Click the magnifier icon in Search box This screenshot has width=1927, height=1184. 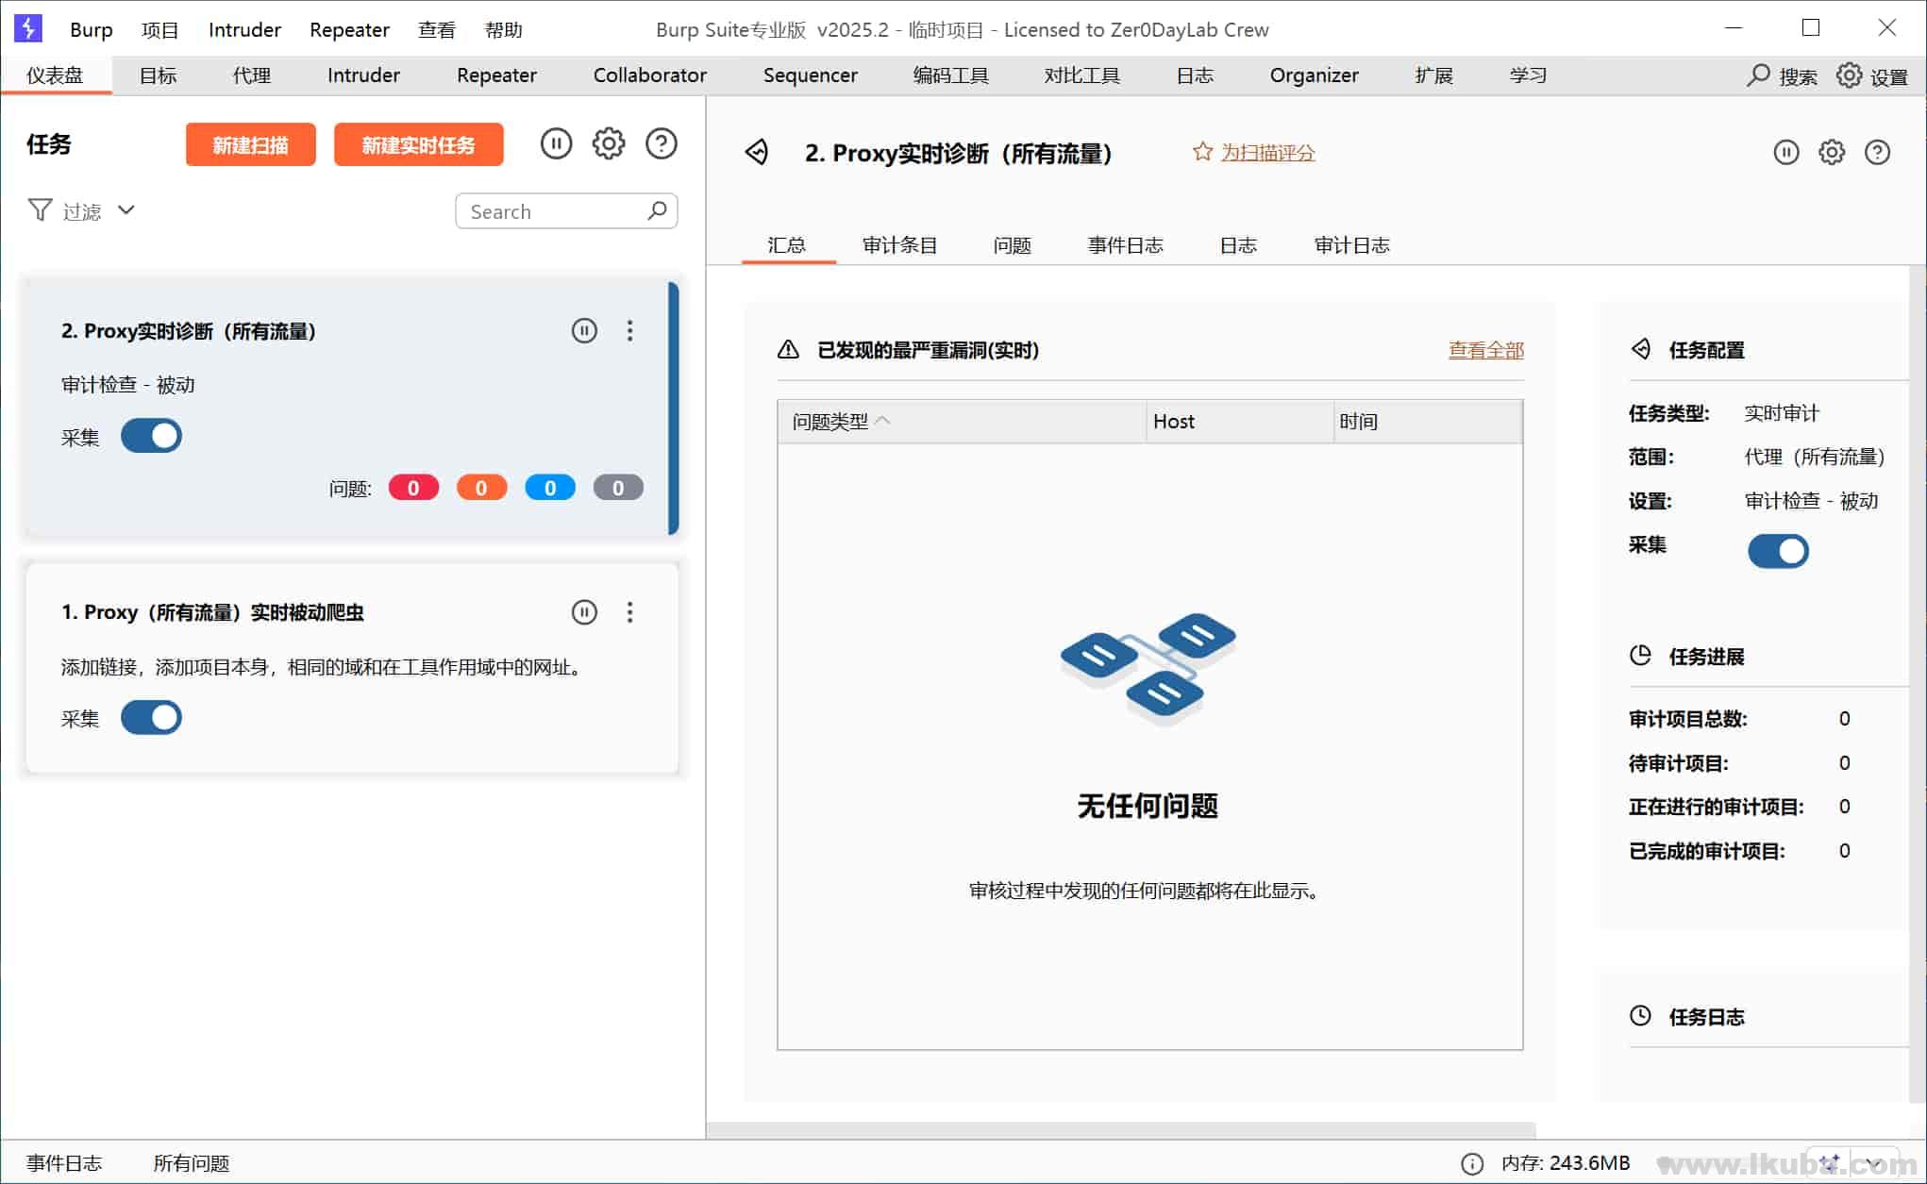[x=658, y=210]
